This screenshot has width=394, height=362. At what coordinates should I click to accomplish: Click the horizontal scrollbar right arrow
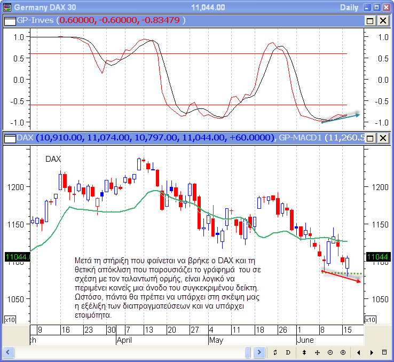259,352
